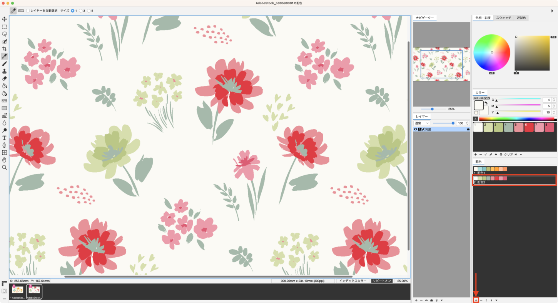Select the Move tool in the toolbox

click(4, 19)
